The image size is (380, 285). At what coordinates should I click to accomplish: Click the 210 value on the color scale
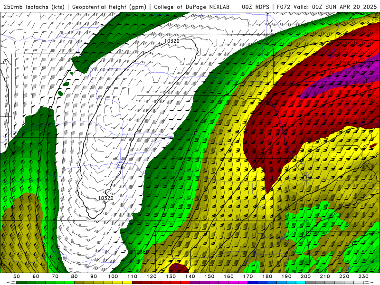click(x=325, y=276)
